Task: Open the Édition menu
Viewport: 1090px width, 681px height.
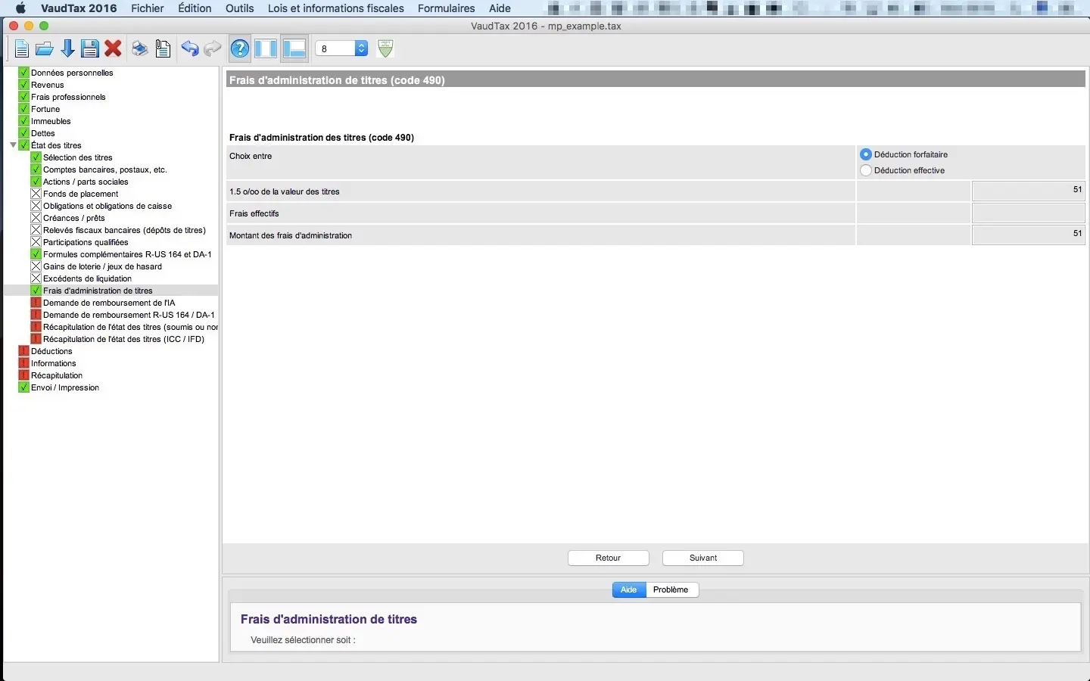Action: point(195,8)
